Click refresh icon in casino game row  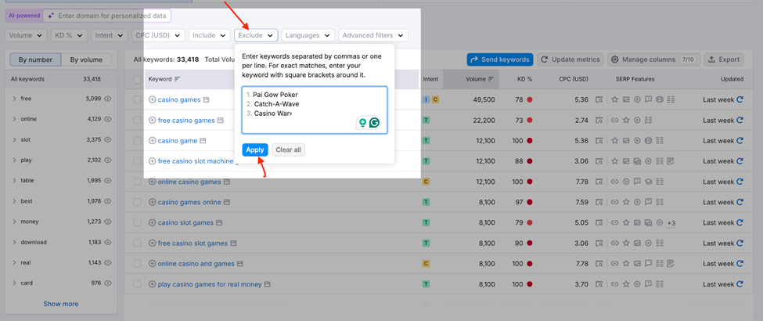(x=740, y=141)
